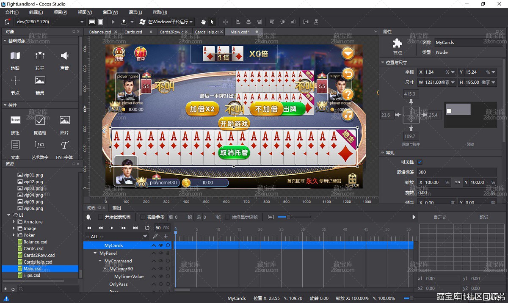Jump to first animation frame

89,228
